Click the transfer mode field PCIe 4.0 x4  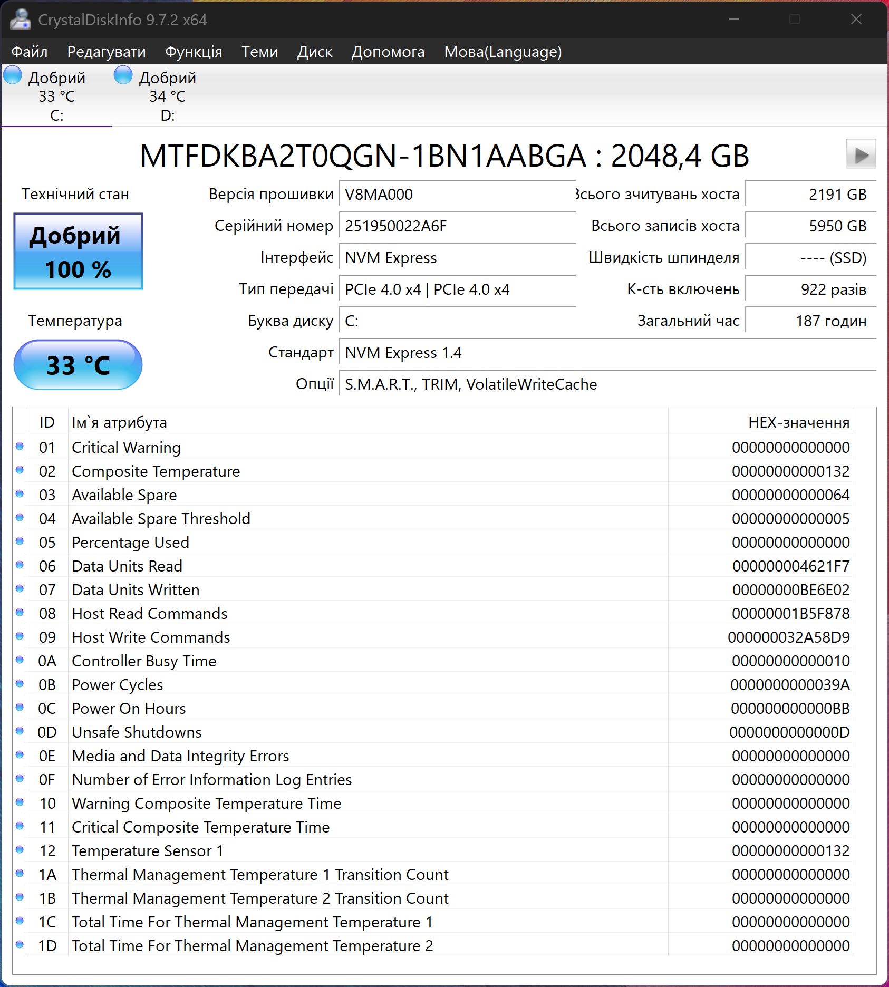pyautogui.click(x=458, y=289)
